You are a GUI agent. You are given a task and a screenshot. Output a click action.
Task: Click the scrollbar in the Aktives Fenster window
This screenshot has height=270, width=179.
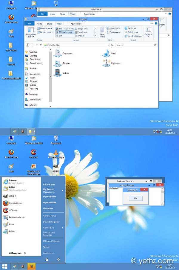click(x=163, y=196)
